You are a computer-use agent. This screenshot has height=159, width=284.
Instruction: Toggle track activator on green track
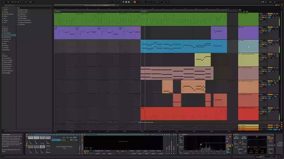click(270, 14)
